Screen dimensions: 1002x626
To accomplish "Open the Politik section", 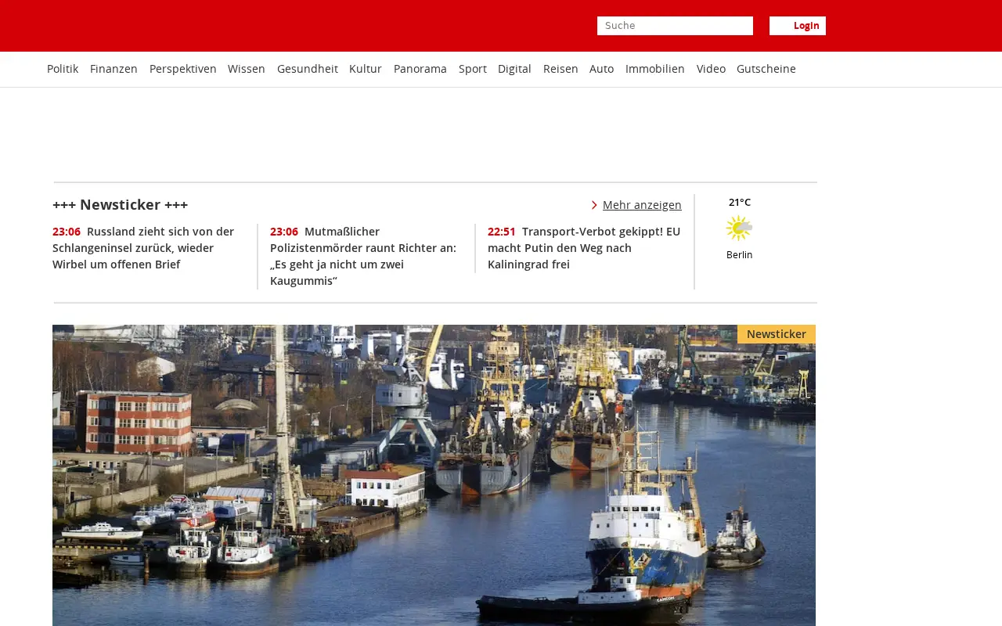I will click(x=63, y=69).
